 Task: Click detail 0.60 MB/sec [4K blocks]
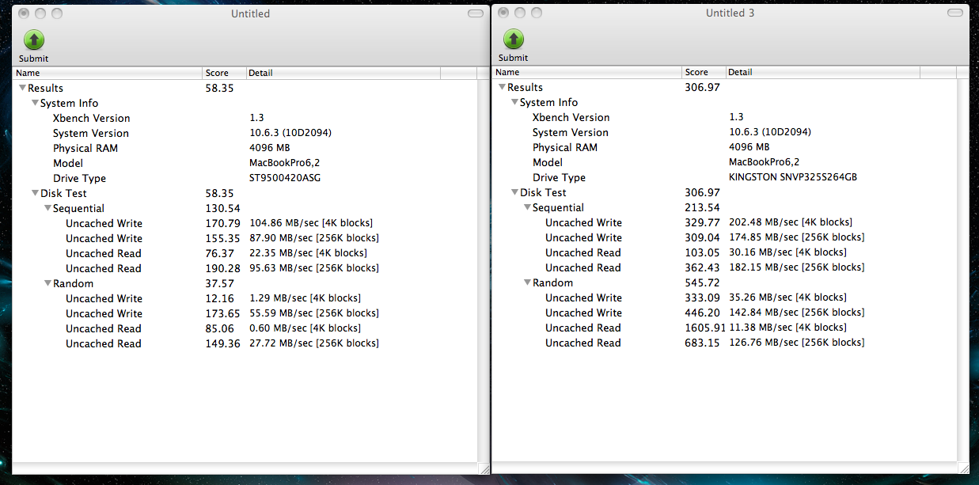click(x=305, y=329)
